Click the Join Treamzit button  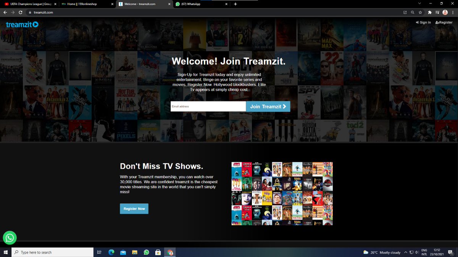coord(268,106)
